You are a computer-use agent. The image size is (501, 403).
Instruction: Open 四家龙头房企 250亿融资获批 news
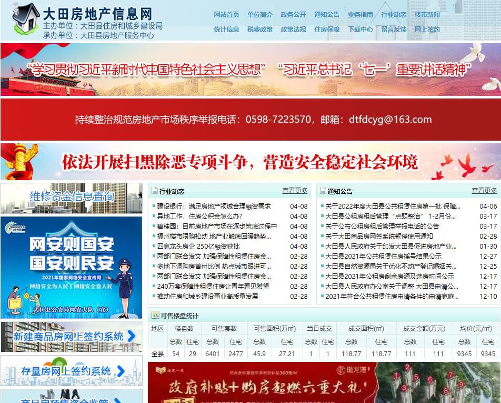point(198,246)
